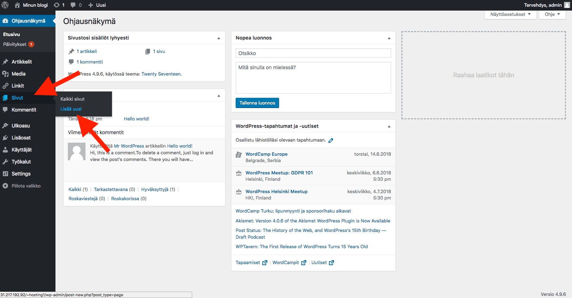This screenshot has height=298, width=572.
Task: Click the page icon beside 1 sivu
Action: (x=148, y=52)
